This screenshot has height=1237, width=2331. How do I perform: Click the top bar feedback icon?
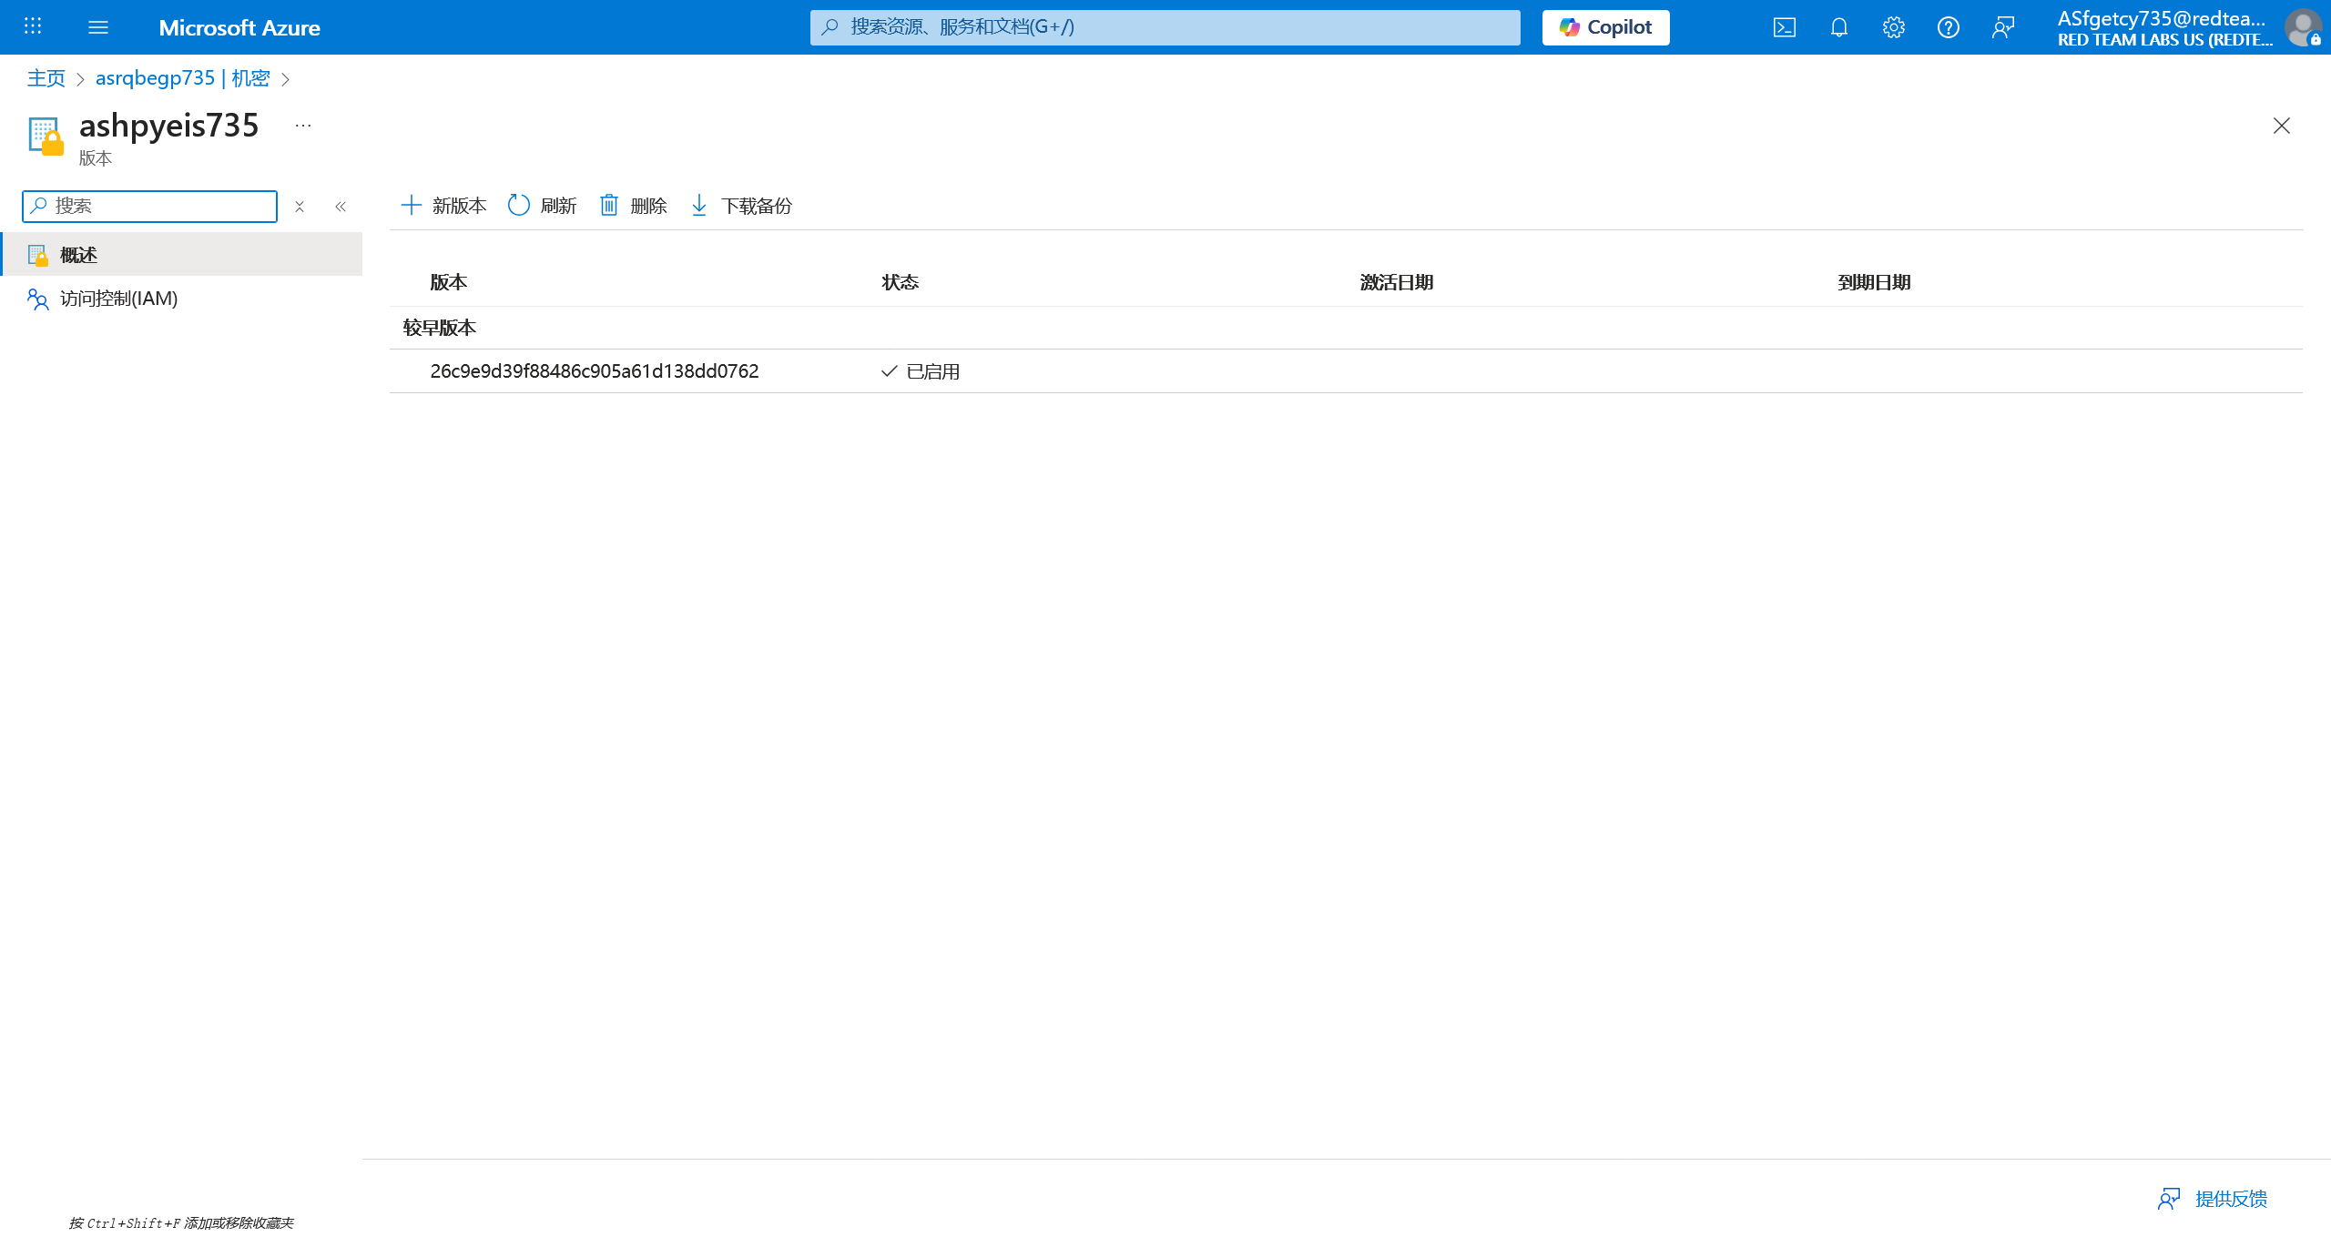pos(2002,27)
